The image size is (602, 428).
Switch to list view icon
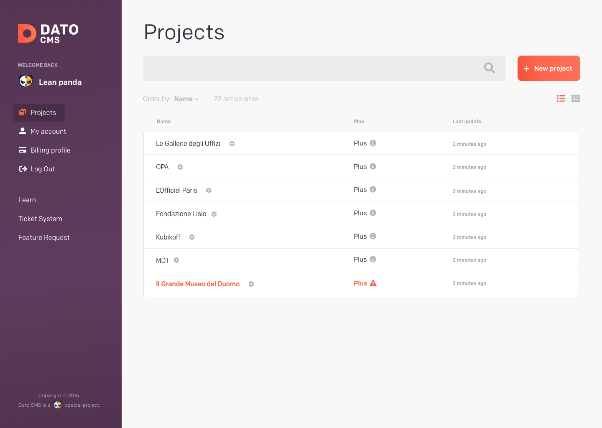click(561, 99)
